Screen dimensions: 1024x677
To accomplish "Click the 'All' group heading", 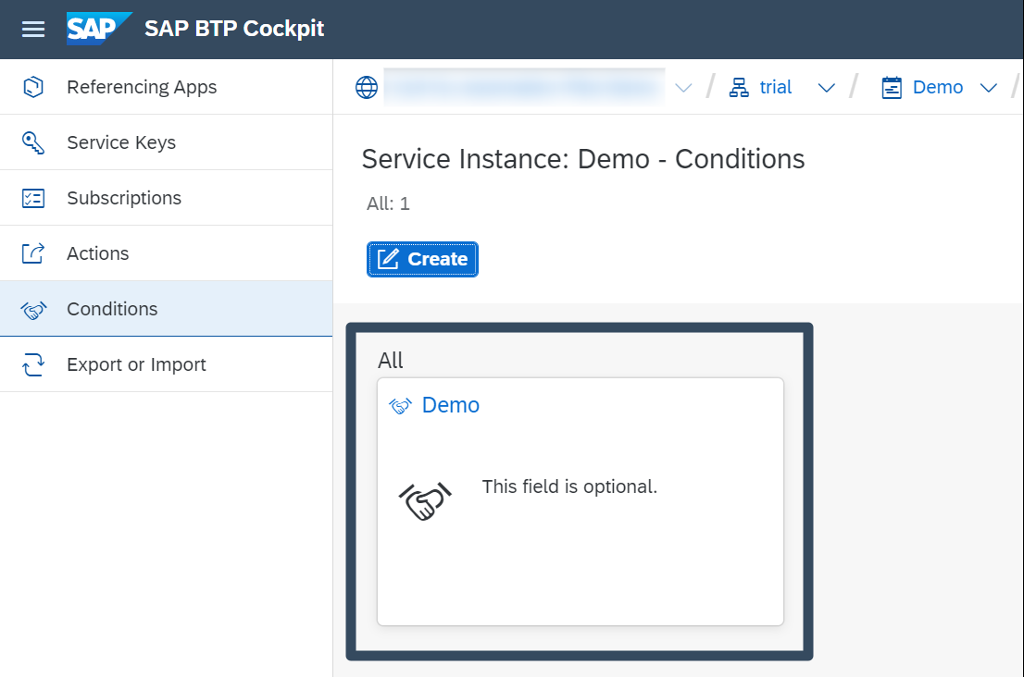I will 391,360.
